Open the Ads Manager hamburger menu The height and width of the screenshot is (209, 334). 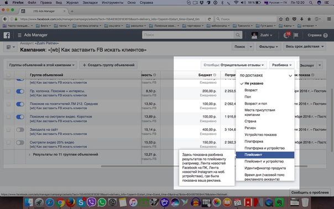click(x=19, y=35)
